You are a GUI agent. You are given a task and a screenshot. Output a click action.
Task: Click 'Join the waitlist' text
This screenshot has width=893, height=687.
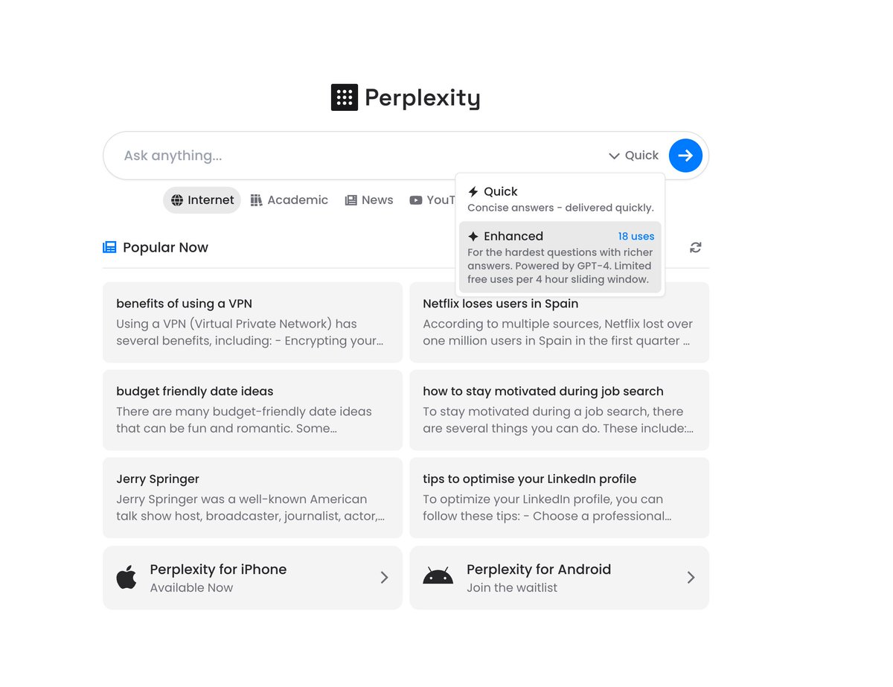tap(512, 588)
